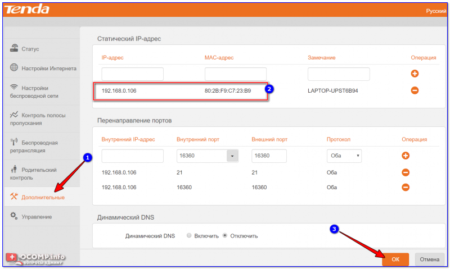This screenshot has width=450, height=269.
Task: Click the remark text LAPTOP-UPST6B94
Action: pyautogui.click(x=332, y=91)
